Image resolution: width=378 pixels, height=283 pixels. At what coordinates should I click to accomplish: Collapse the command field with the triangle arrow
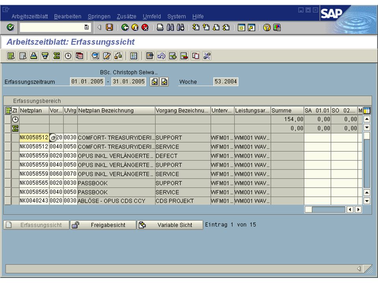click(x=99, y=28)
